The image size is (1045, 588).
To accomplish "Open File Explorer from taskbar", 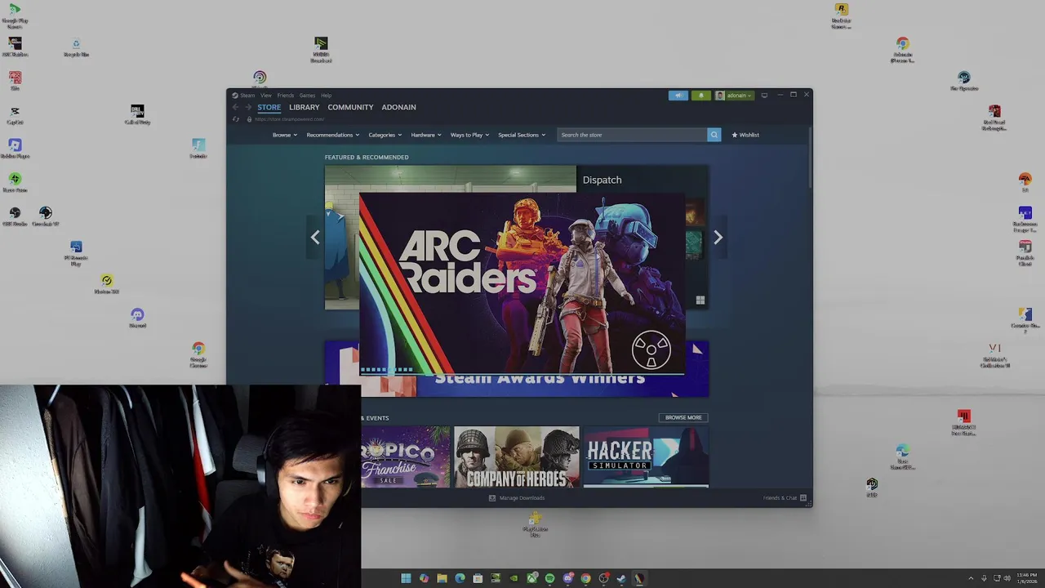I will coord(442,578).
